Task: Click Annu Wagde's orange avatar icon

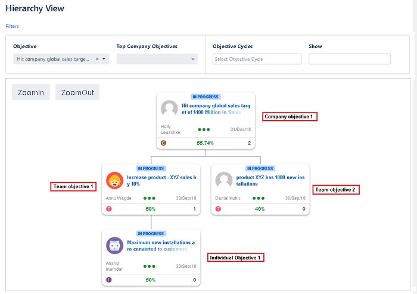Action: (114, 180)
